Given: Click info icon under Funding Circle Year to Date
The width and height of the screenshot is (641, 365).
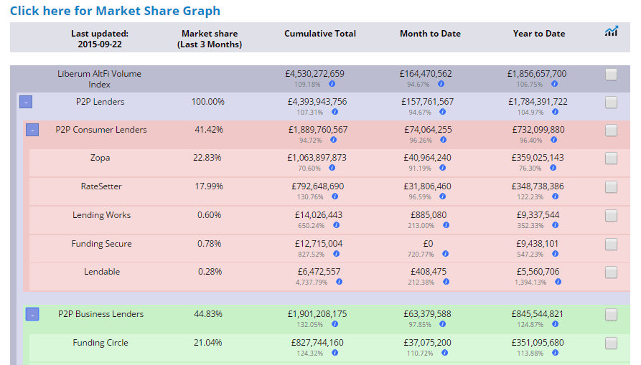Looking at the screenshot, I should click(x=554, y=353).
